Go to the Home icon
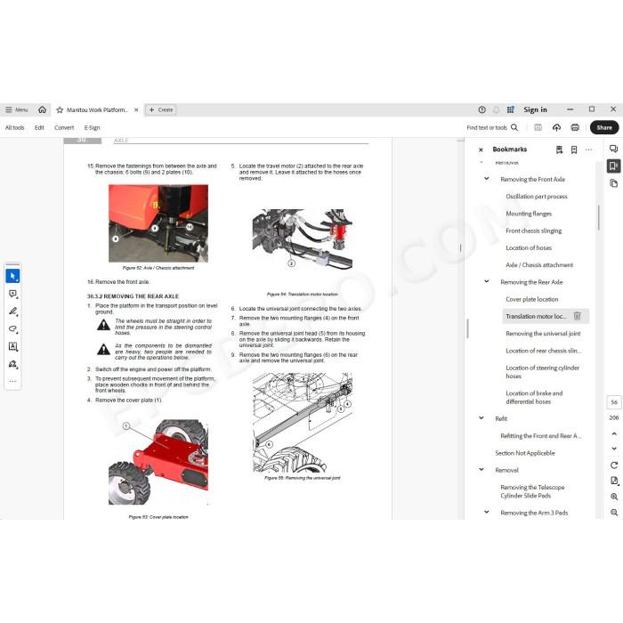Image resolution: width=623 pixels, height=623 pixels. [x=42, y=109]
